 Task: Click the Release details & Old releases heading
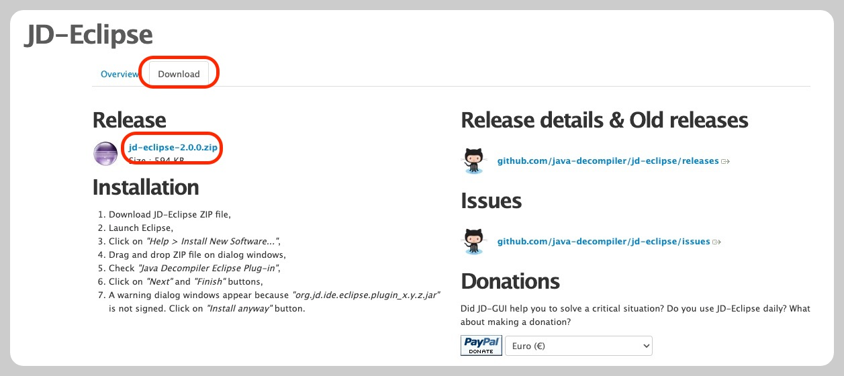coord(604,120)
